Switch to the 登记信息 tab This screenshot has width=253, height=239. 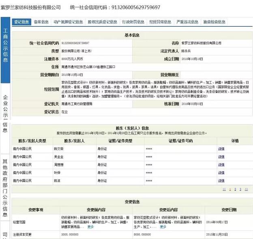21,22
